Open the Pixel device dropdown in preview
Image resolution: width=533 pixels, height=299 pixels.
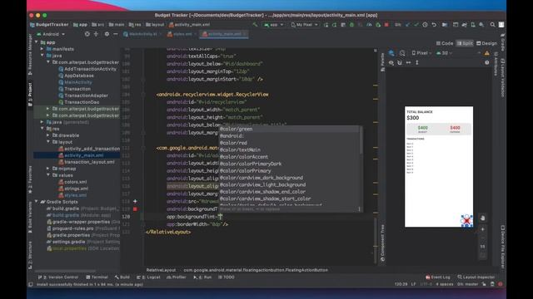(x=422, y=53)
